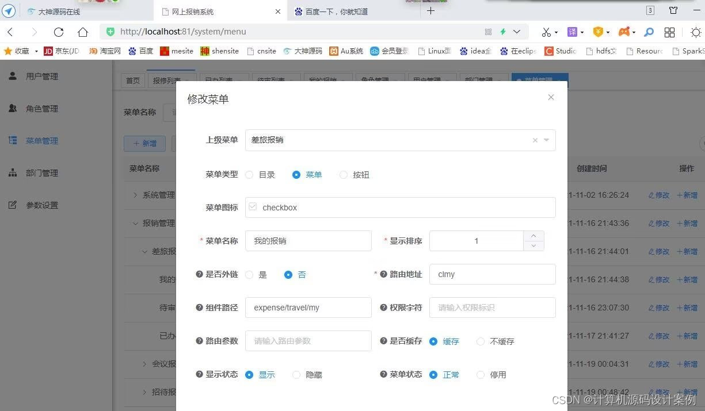Click the 路由参数 input field

click(308, 341)
